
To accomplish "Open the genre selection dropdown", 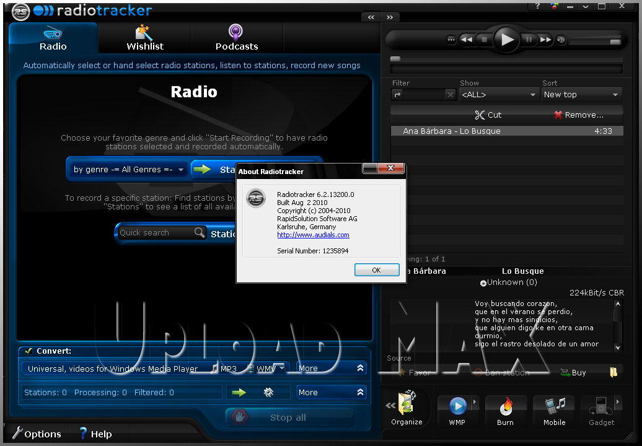I will [x=128, y=169].
